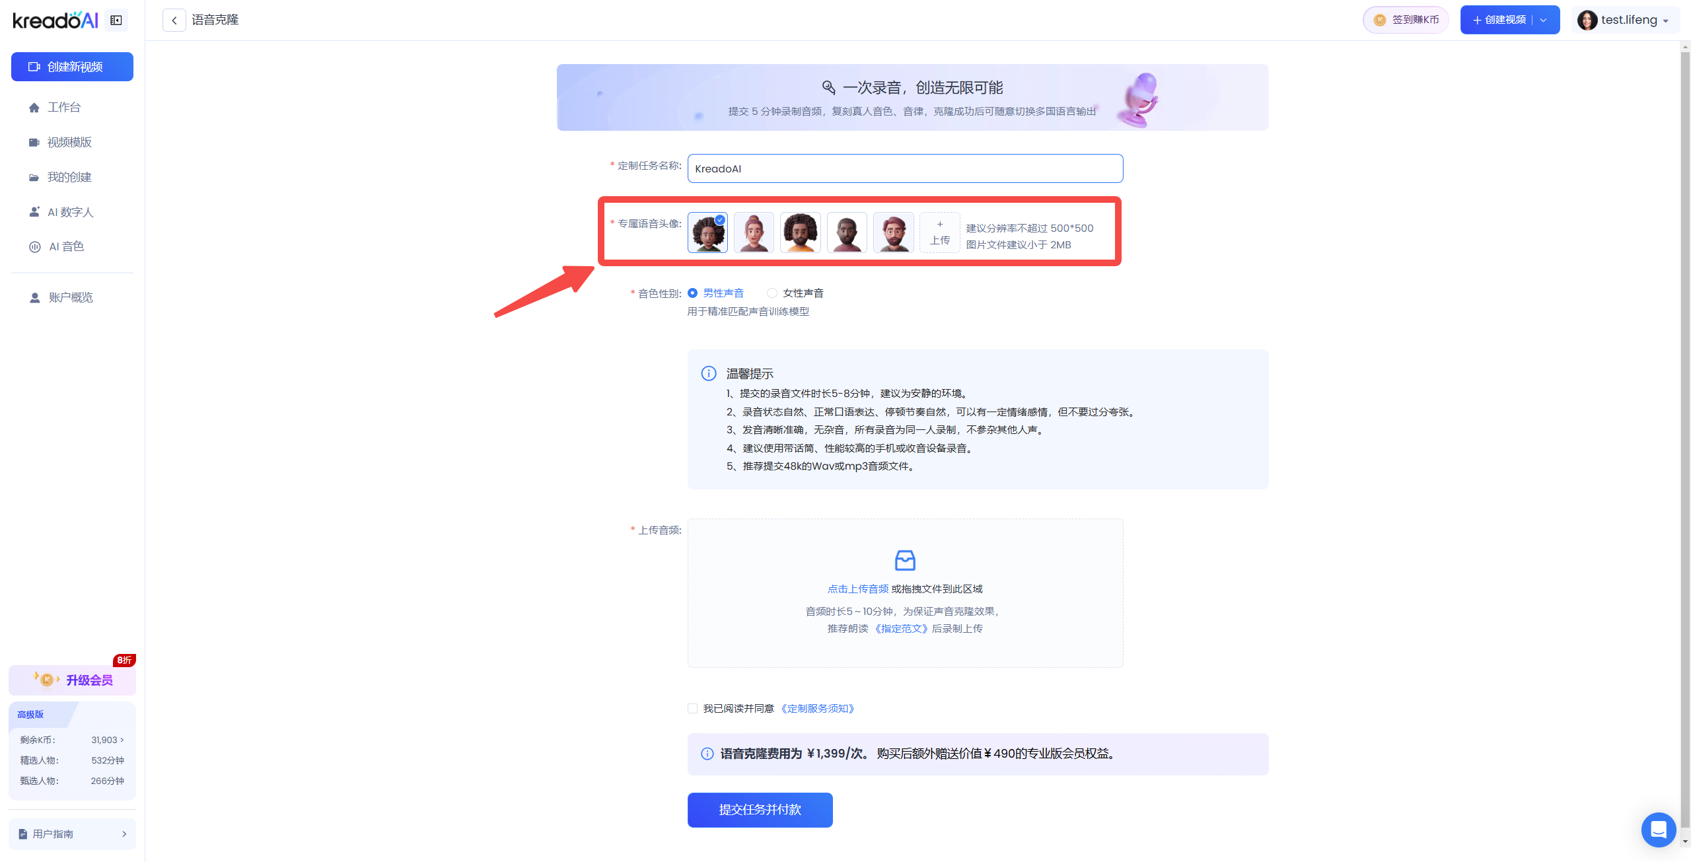Check the 我已阅读并同意 agreement box
The image size is (1691, 862).
tap(692, 709)
